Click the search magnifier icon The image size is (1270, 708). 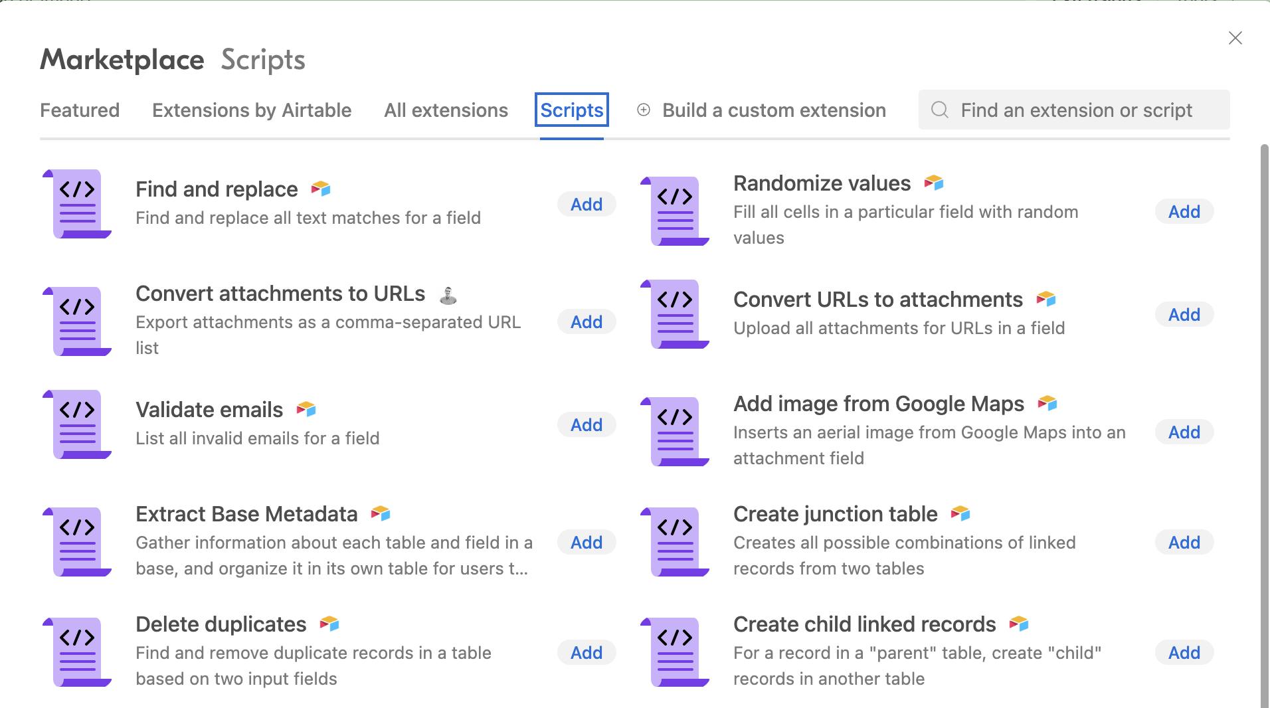[940, 110]
